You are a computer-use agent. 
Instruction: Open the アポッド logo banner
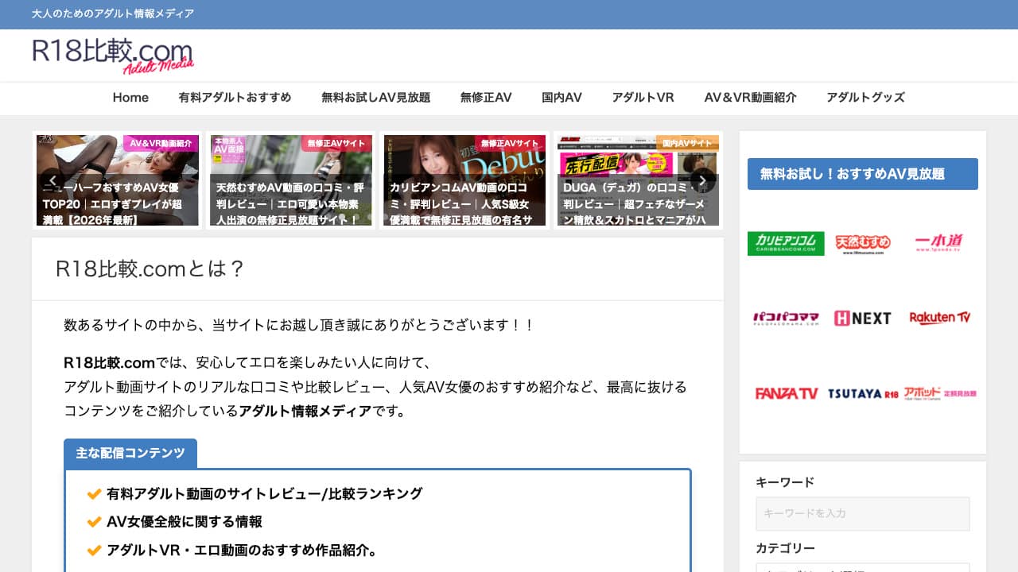click(x=940, y=392)
